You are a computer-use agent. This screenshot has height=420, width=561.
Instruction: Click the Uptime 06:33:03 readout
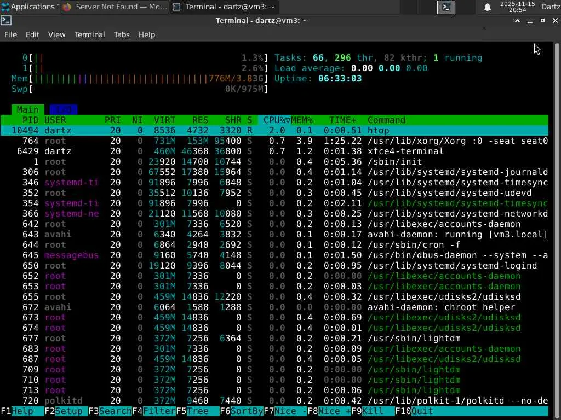[318, 79]
